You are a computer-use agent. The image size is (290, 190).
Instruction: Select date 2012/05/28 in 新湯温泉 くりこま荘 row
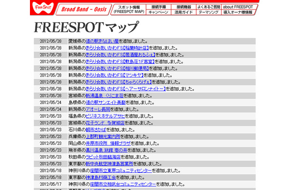click(x=51, y=96)
